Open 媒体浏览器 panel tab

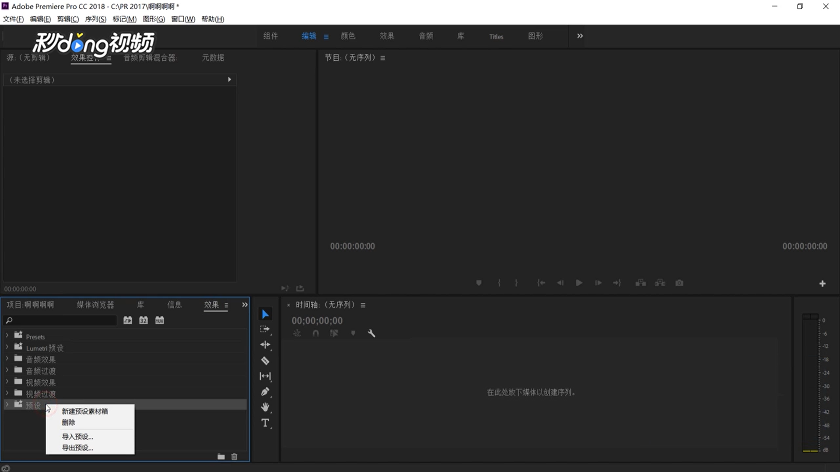(95, 305)
